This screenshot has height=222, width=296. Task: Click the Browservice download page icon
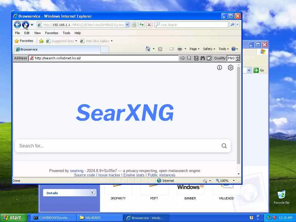click(196, 58)
